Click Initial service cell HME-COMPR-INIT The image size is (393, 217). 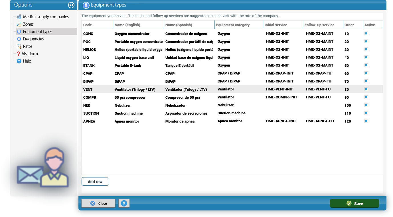[283, 97]
